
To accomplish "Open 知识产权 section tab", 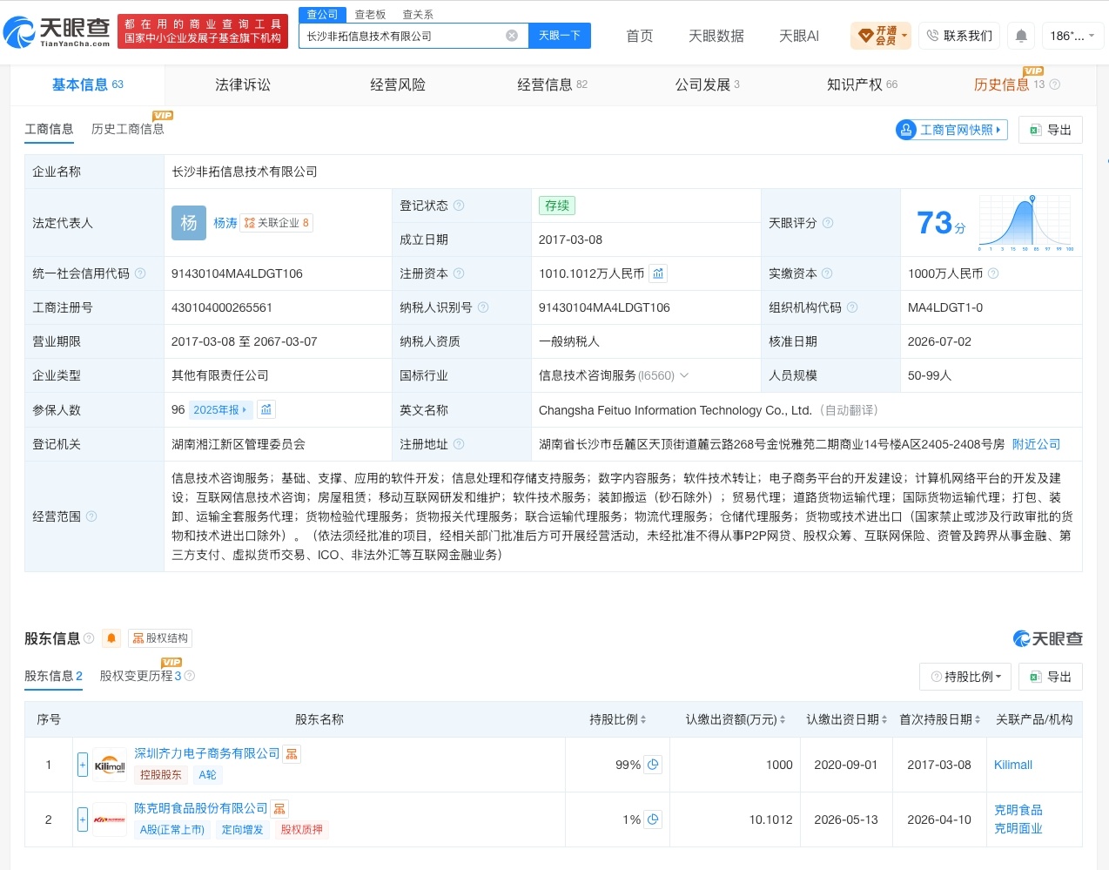I will [x=862, y=84].
